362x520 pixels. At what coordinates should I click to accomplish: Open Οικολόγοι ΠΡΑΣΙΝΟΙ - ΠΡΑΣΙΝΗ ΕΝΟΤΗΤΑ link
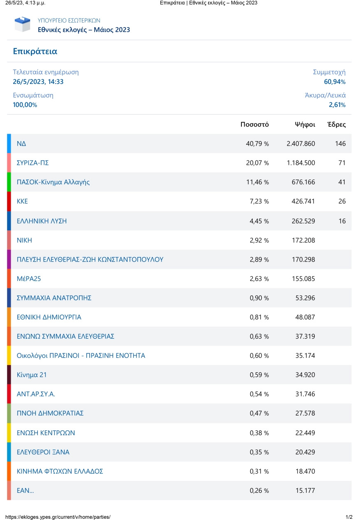click(81, 355)
